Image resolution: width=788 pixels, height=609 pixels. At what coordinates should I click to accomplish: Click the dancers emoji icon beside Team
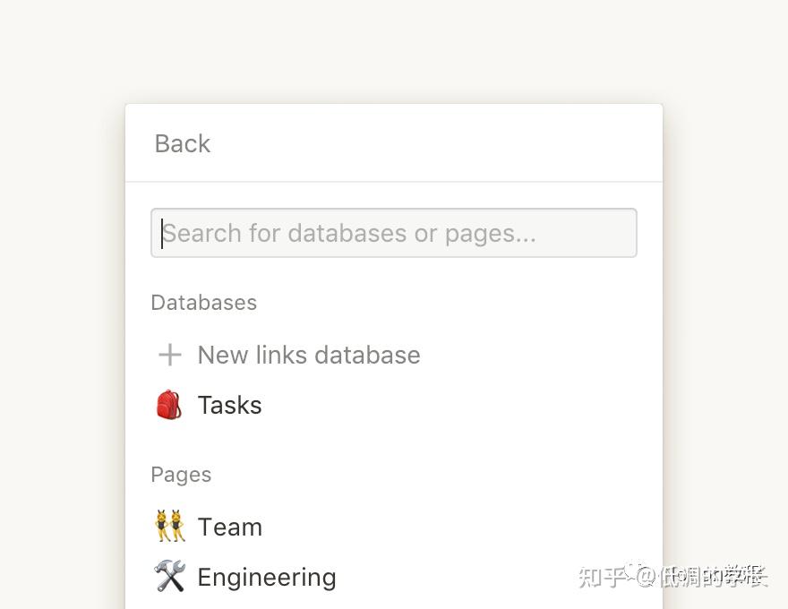(x=169, y=527)
